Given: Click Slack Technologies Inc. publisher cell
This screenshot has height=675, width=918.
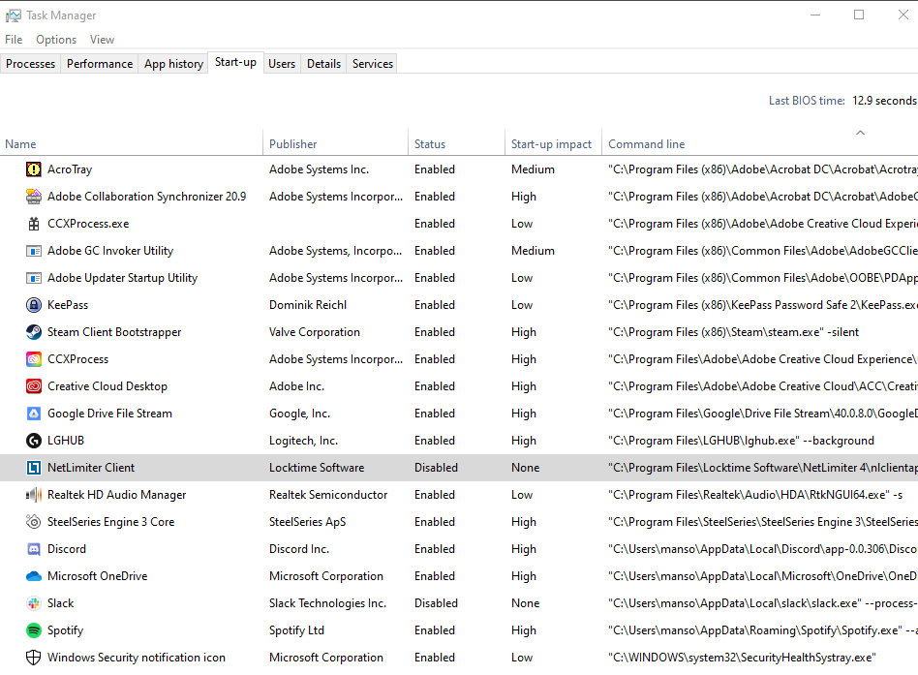Looking at the screenshot, I should [x=327, y=603].
